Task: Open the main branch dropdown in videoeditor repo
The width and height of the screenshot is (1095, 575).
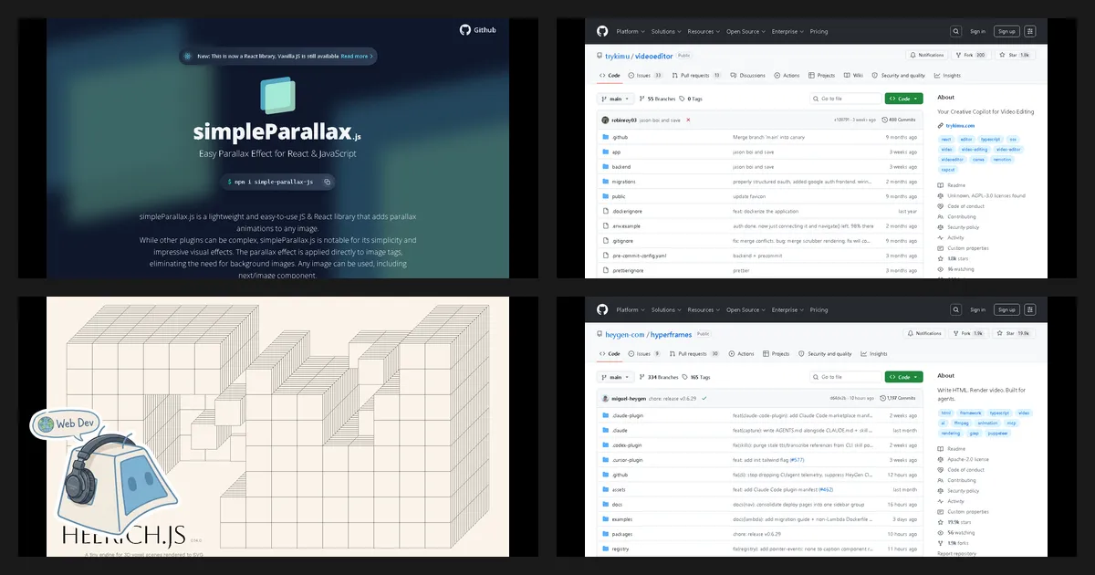Action: [617, 99]
